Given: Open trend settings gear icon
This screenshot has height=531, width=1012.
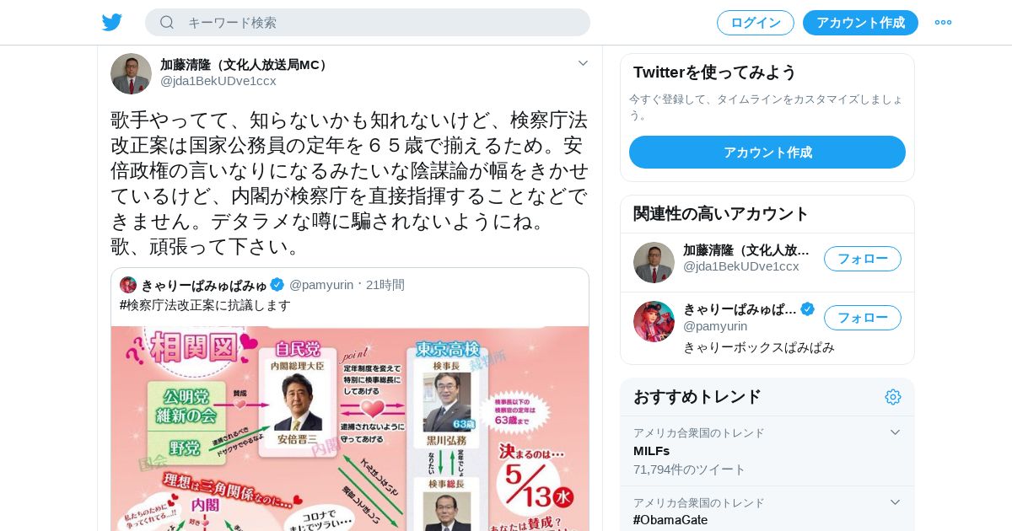Looking at the screenshot, I should pyautogui.click(x=893, y=397).
